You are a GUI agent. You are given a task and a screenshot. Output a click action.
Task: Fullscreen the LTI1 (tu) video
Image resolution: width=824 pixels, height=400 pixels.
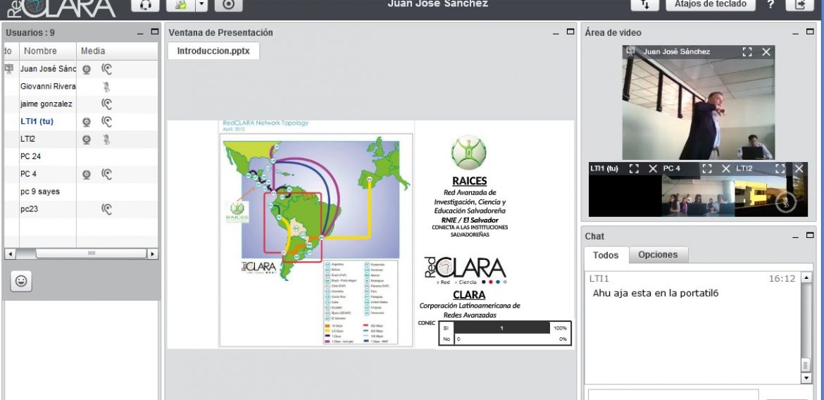click(x=635, y=169)
